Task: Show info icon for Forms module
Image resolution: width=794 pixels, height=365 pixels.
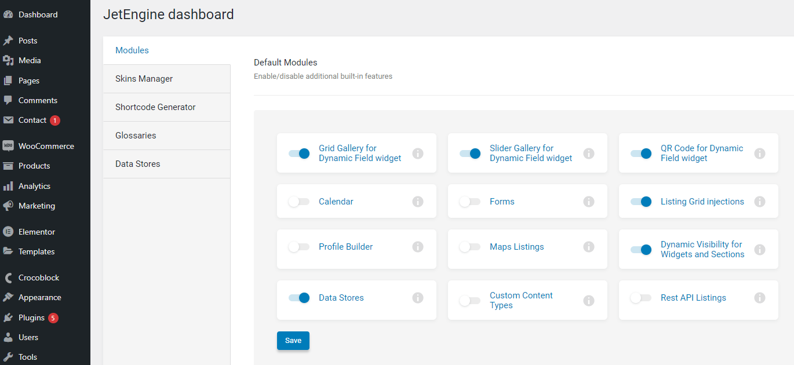Action: (x=589, y=202)
